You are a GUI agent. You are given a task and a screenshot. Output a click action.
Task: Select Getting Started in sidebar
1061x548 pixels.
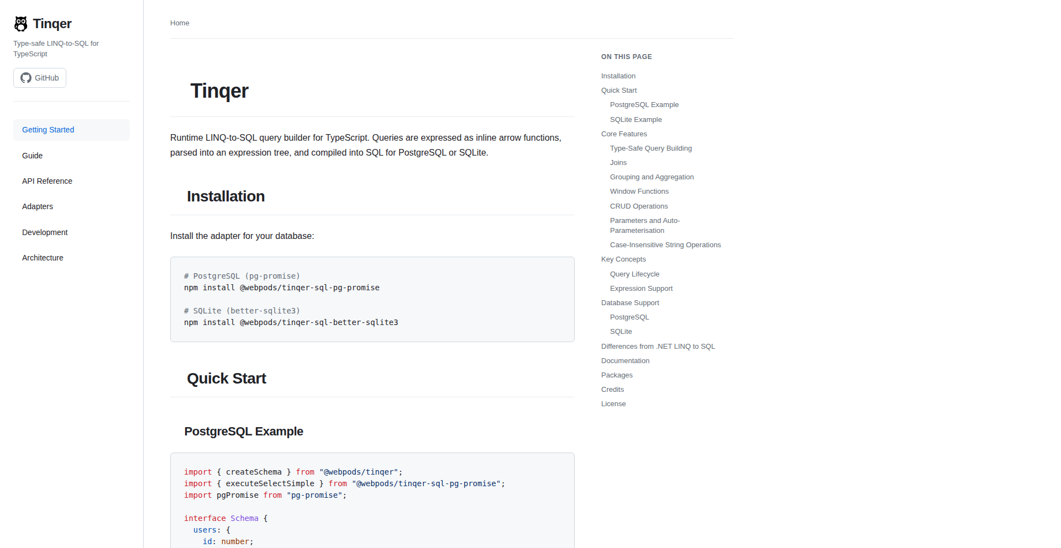coord(48,130)
